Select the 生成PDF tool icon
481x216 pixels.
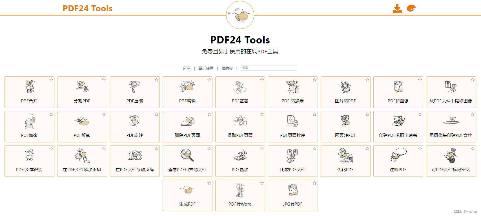[x=187, y=190]
